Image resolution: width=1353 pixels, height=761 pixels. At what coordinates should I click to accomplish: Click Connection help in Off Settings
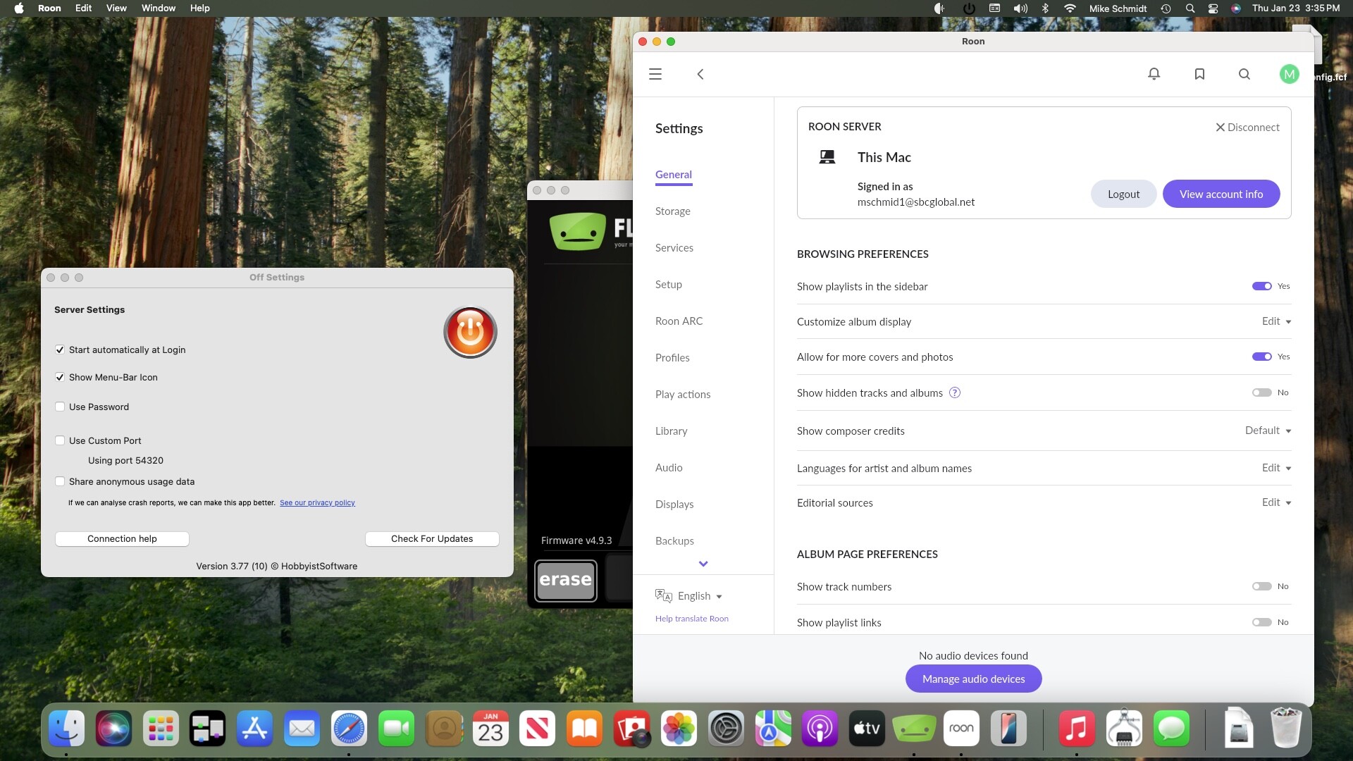122,539
